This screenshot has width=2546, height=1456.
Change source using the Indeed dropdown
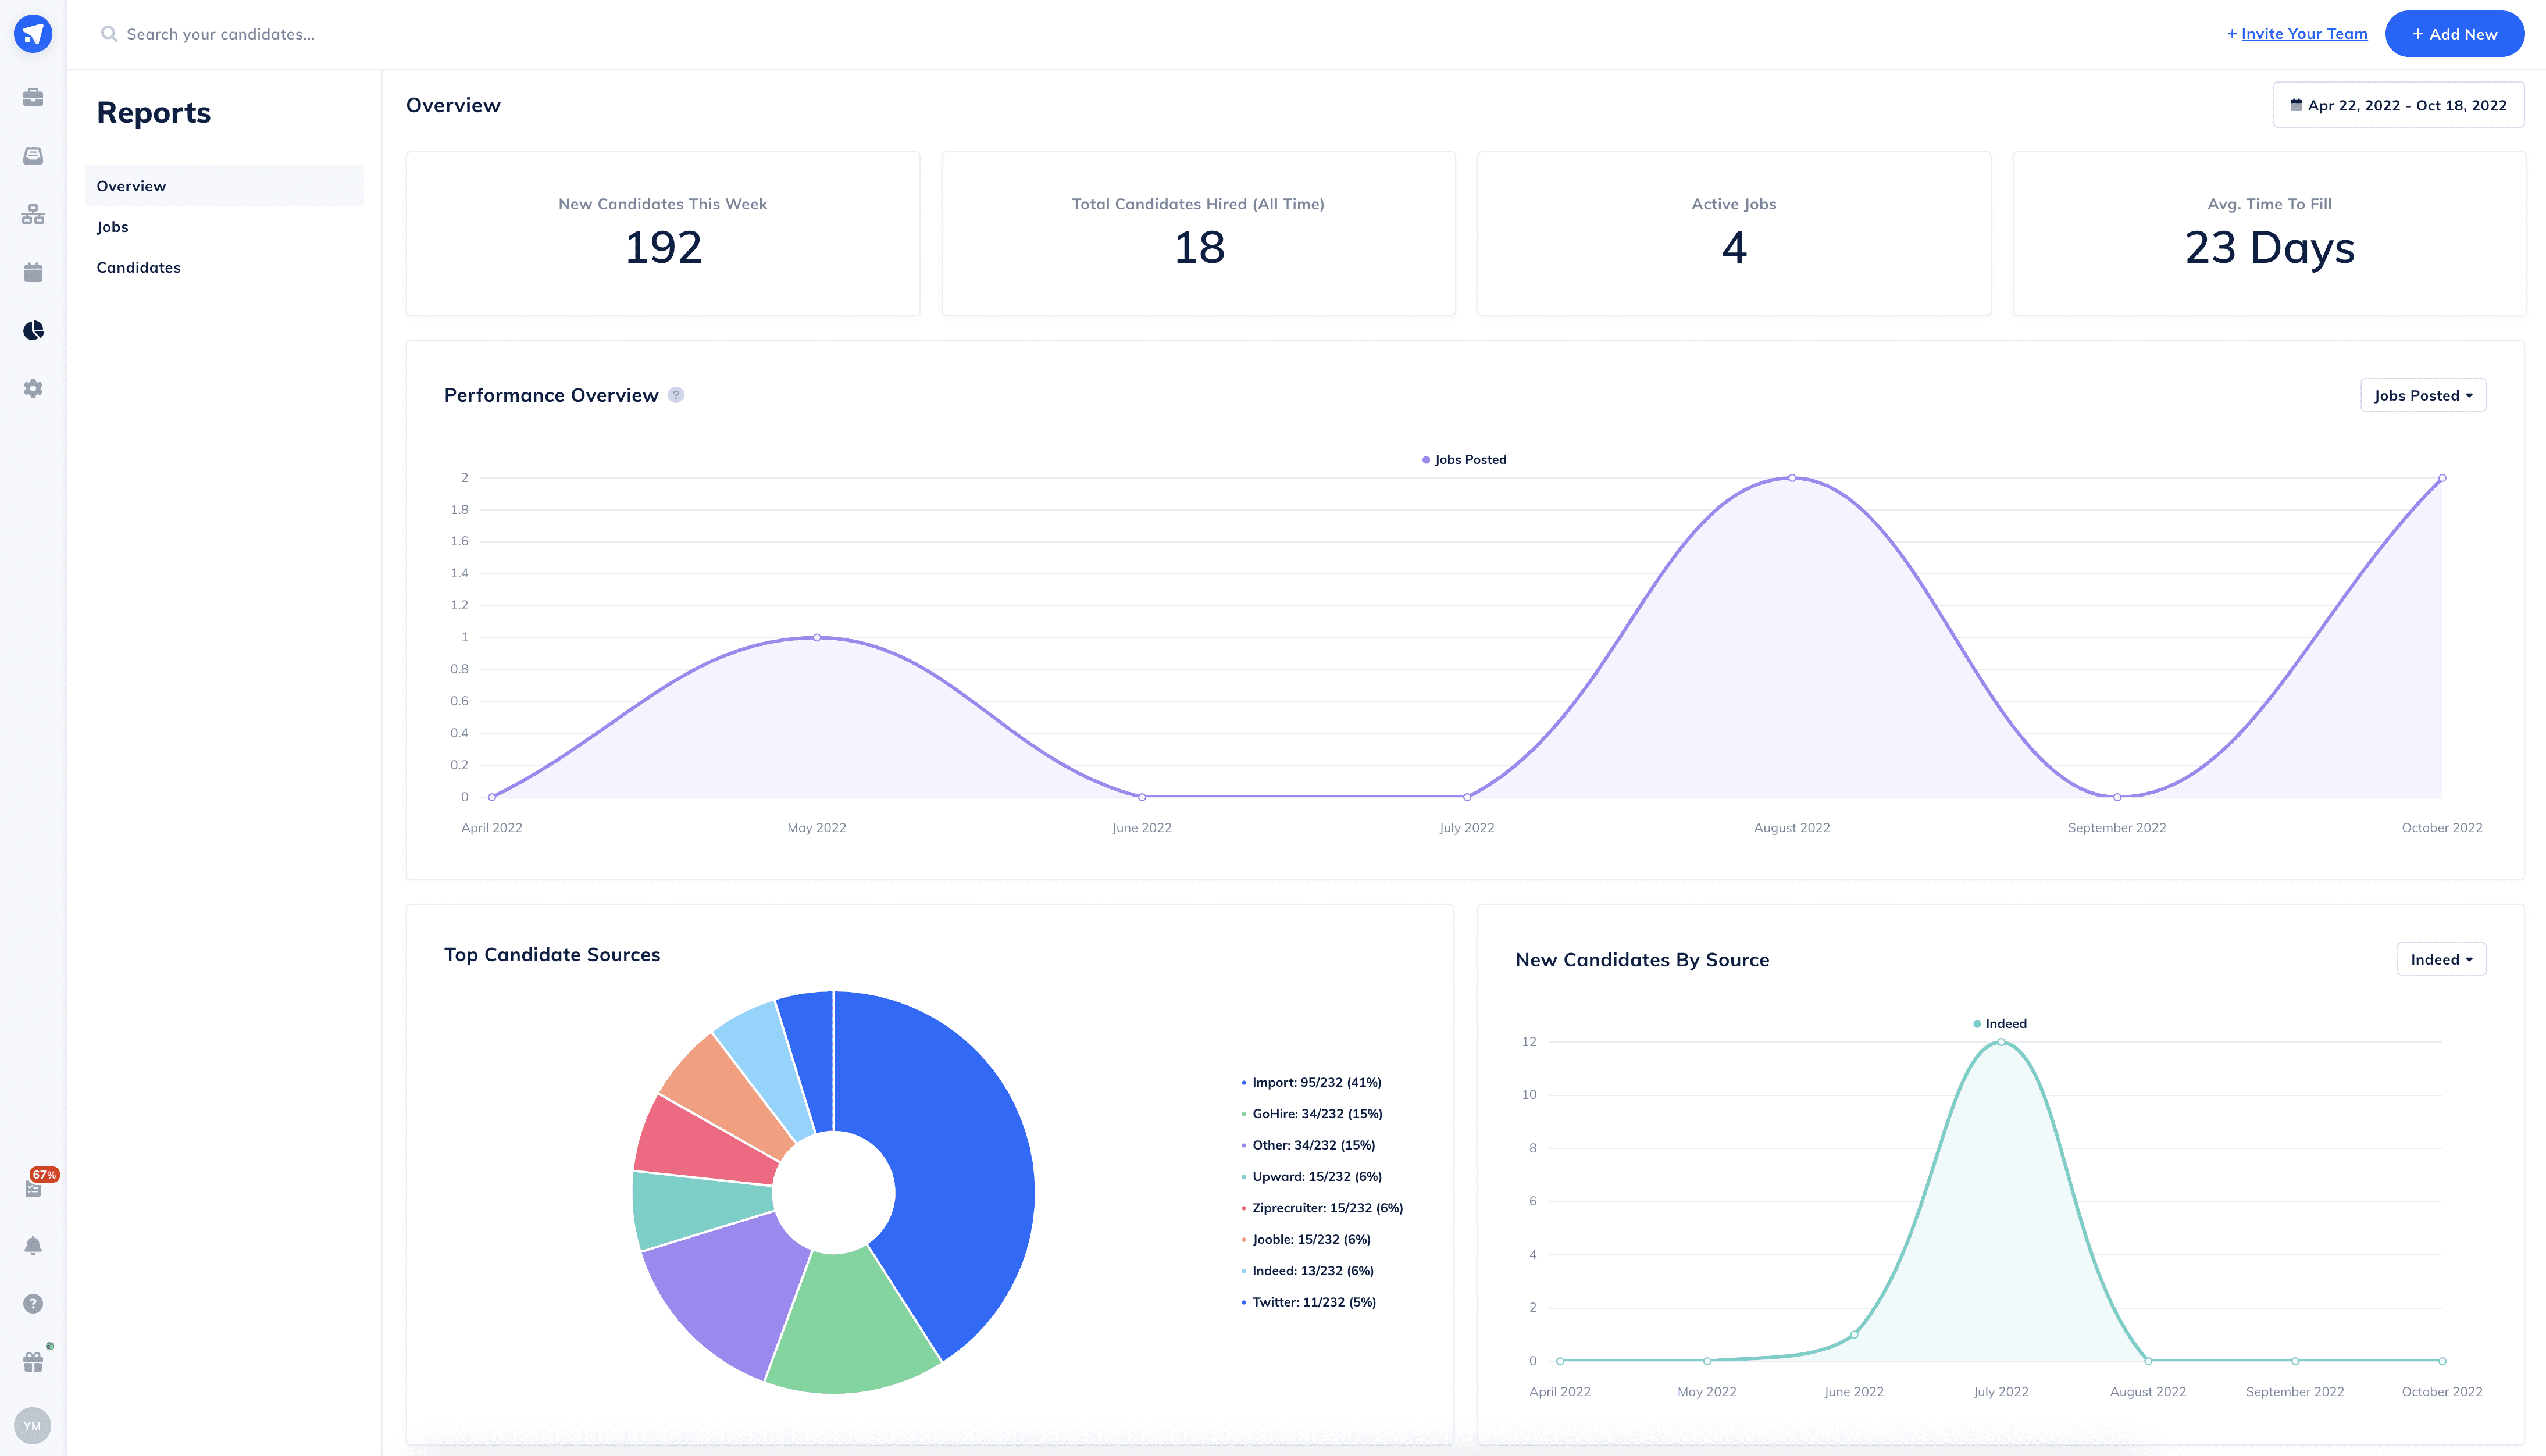pyautogui.click(x=2440, y=958)
